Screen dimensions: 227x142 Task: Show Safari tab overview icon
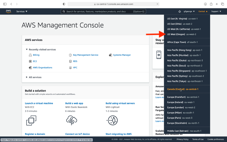pyautogui.click(x=223, y=4)
